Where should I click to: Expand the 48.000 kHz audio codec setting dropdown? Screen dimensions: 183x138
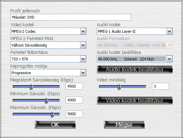(x=135, y=59)
